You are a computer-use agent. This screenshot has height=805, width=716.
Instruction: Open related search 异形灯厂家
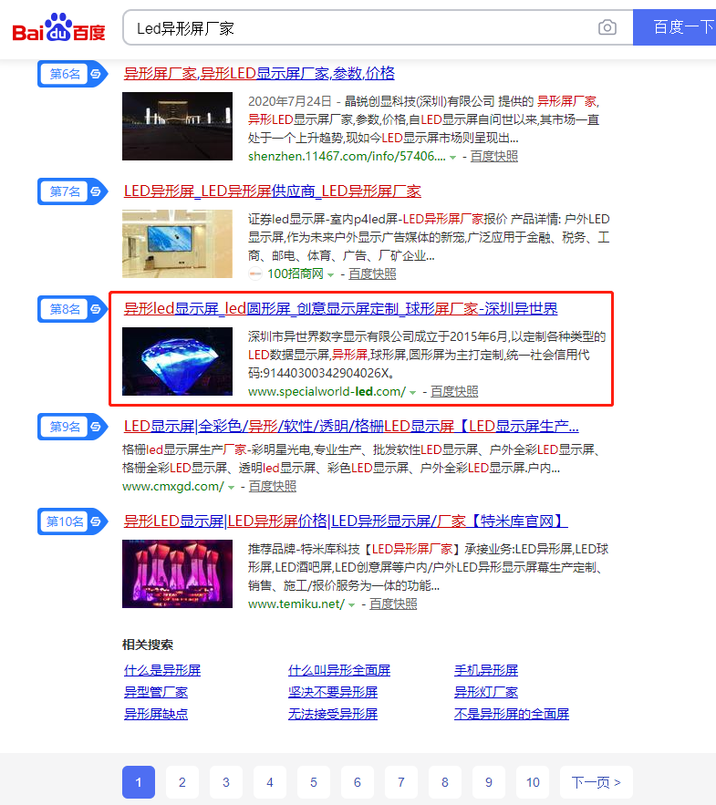(x=486, y=692)
